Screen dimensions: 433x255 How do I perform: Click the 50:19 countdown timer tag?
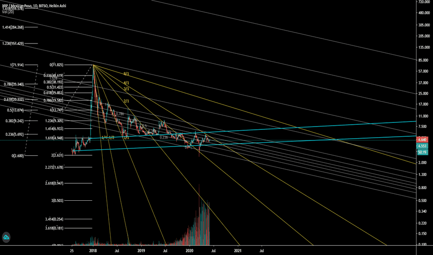(x=422, y=152)
